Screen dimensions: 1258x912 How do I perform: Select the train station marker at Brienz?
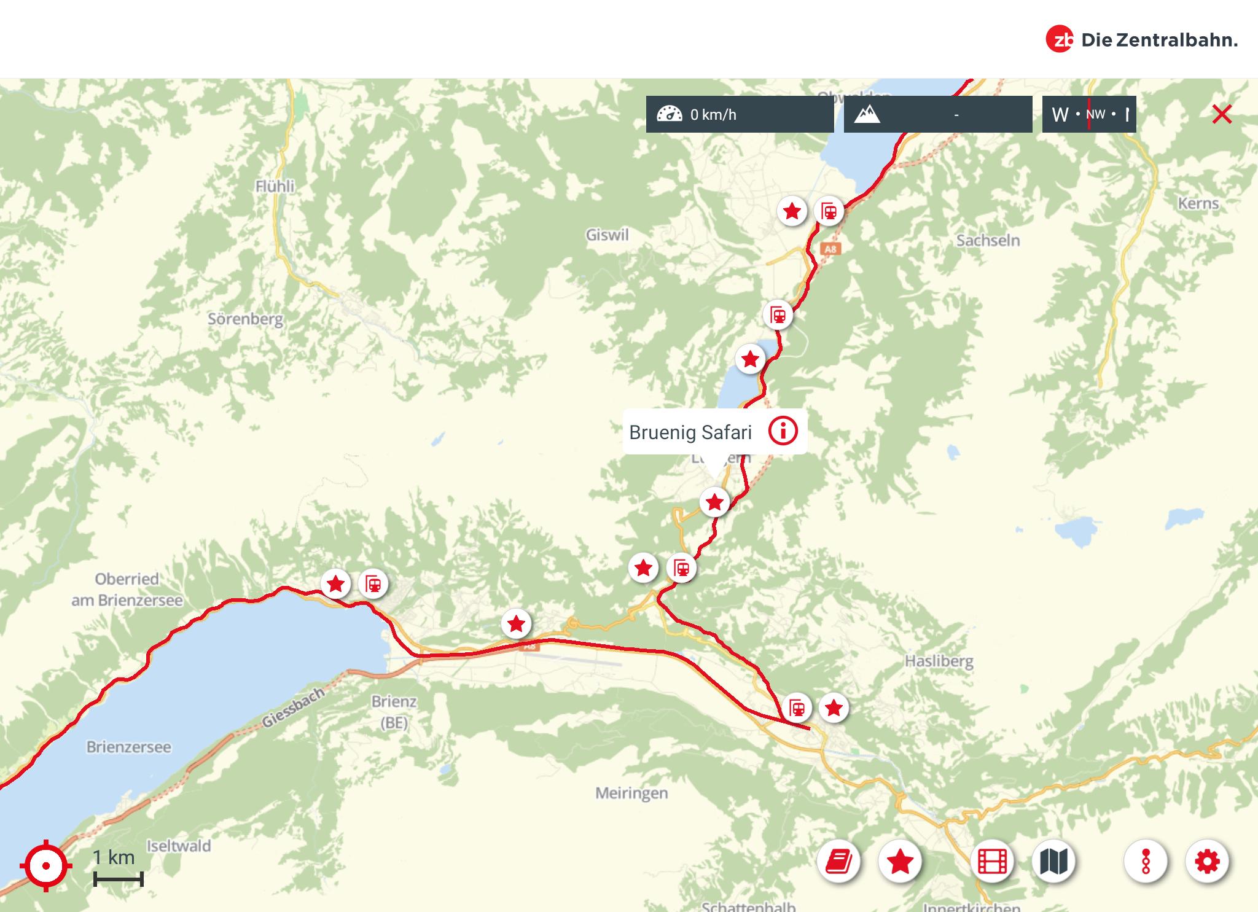373,583
